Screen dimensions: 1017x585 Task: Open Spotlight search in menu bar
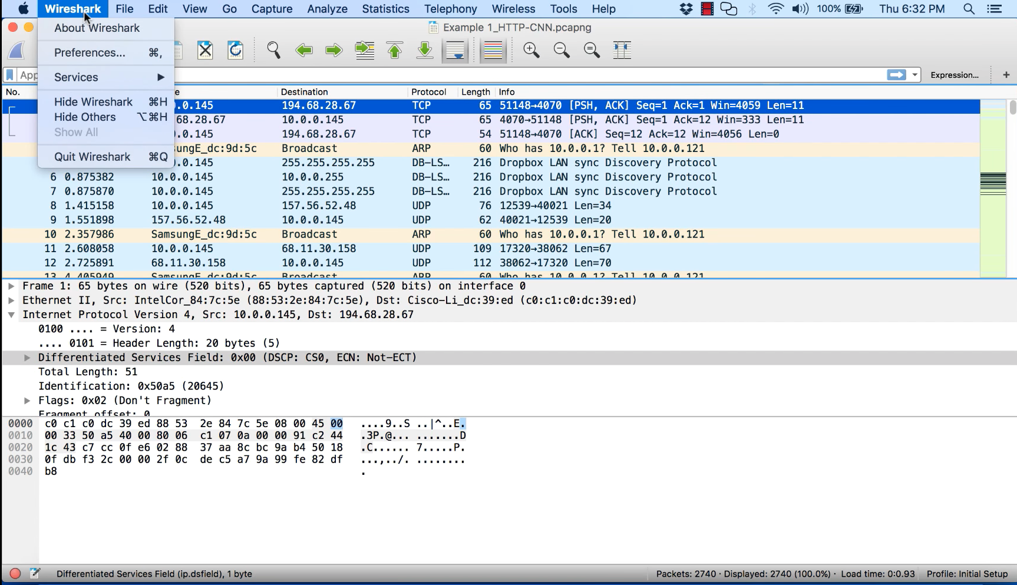tap(969, 9)
